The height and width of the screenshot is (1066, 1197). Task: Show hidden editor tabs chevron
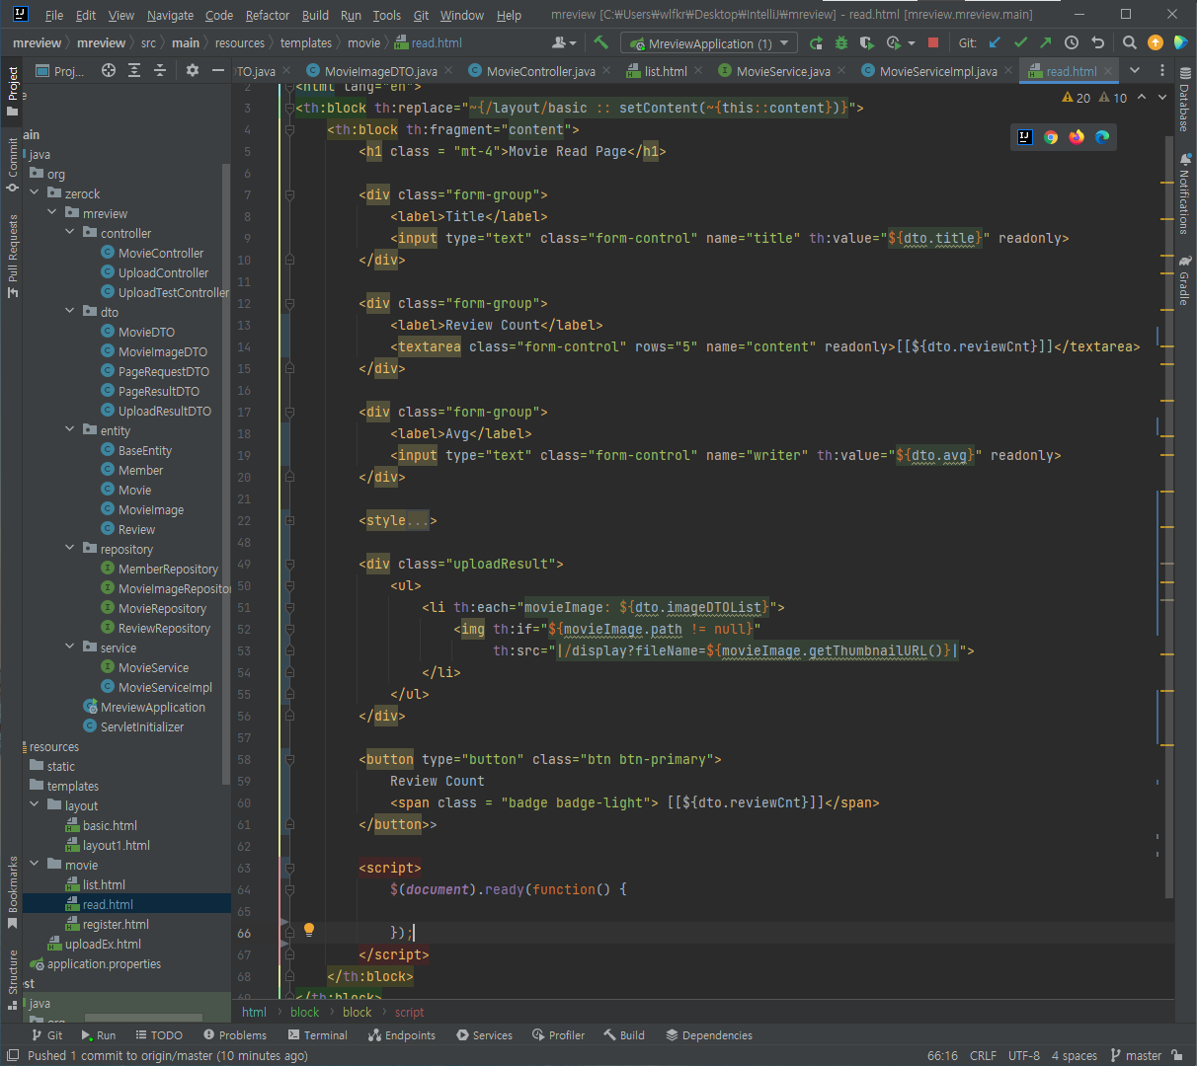pyautogui.click(x=1135, y=71)
